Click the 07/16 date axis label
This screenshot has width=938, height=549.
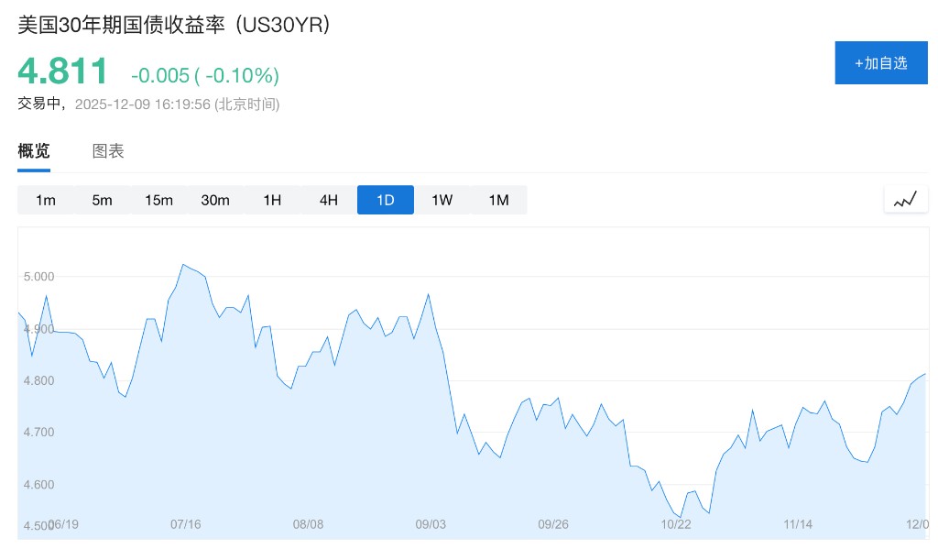point(185,524)
